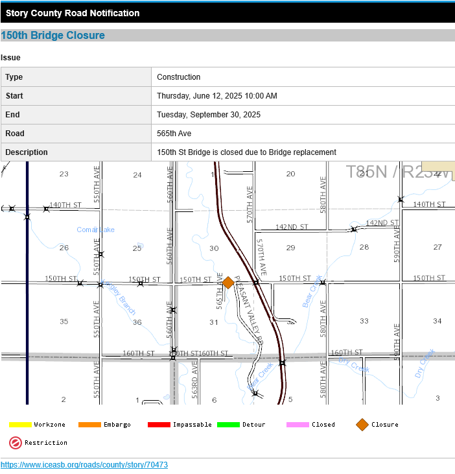Click the '563RD AVE' map label
The image size is (455, 474).
[x=194, y=379]
